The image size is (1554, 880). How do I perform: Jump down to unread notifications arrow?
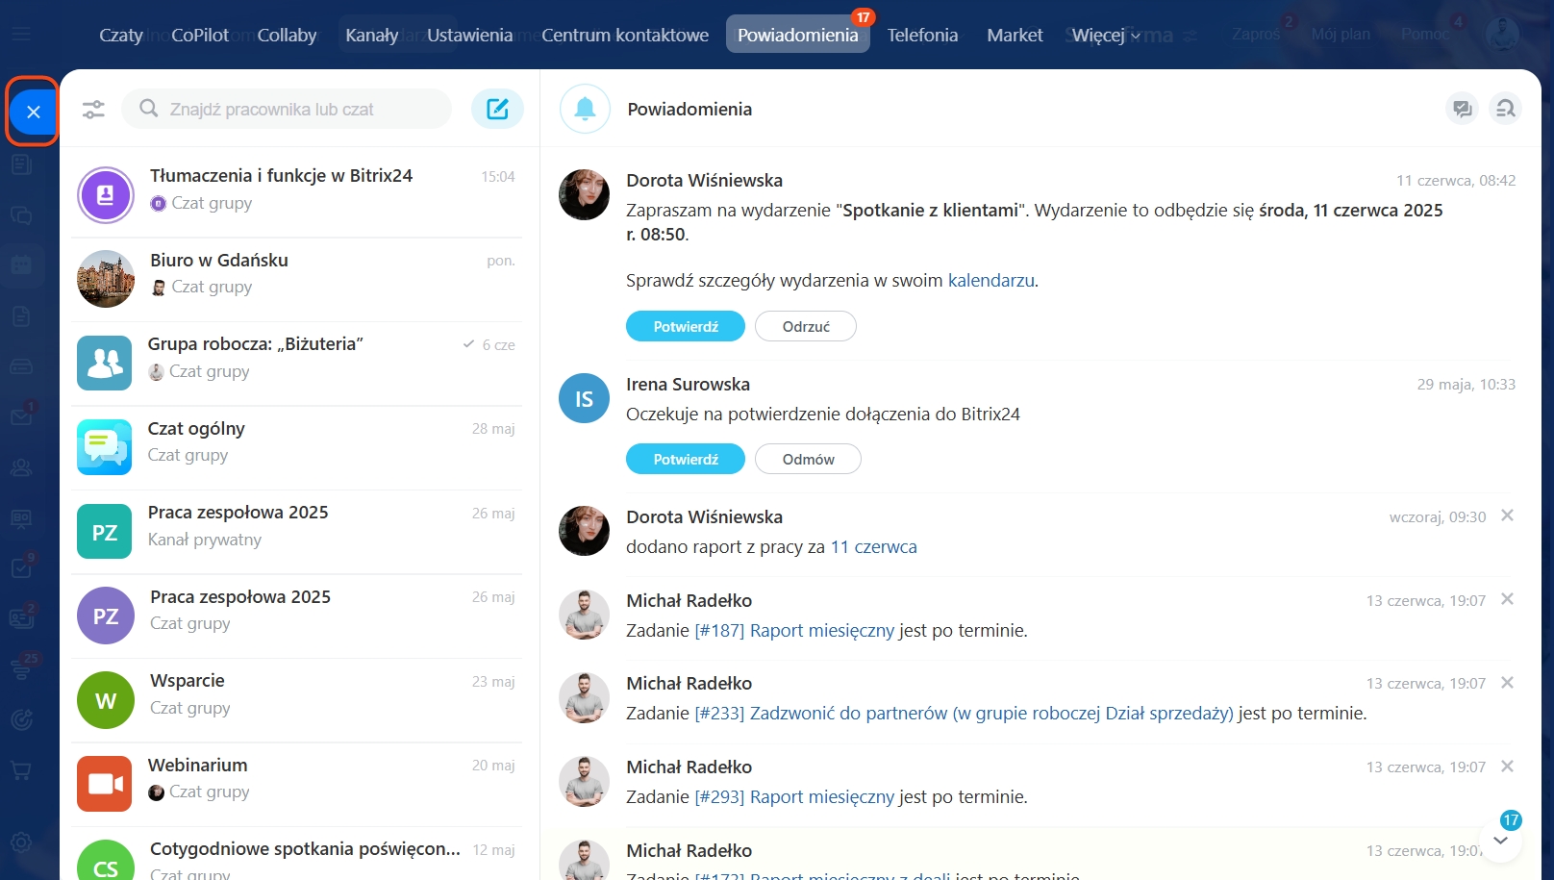[1500, 841]
